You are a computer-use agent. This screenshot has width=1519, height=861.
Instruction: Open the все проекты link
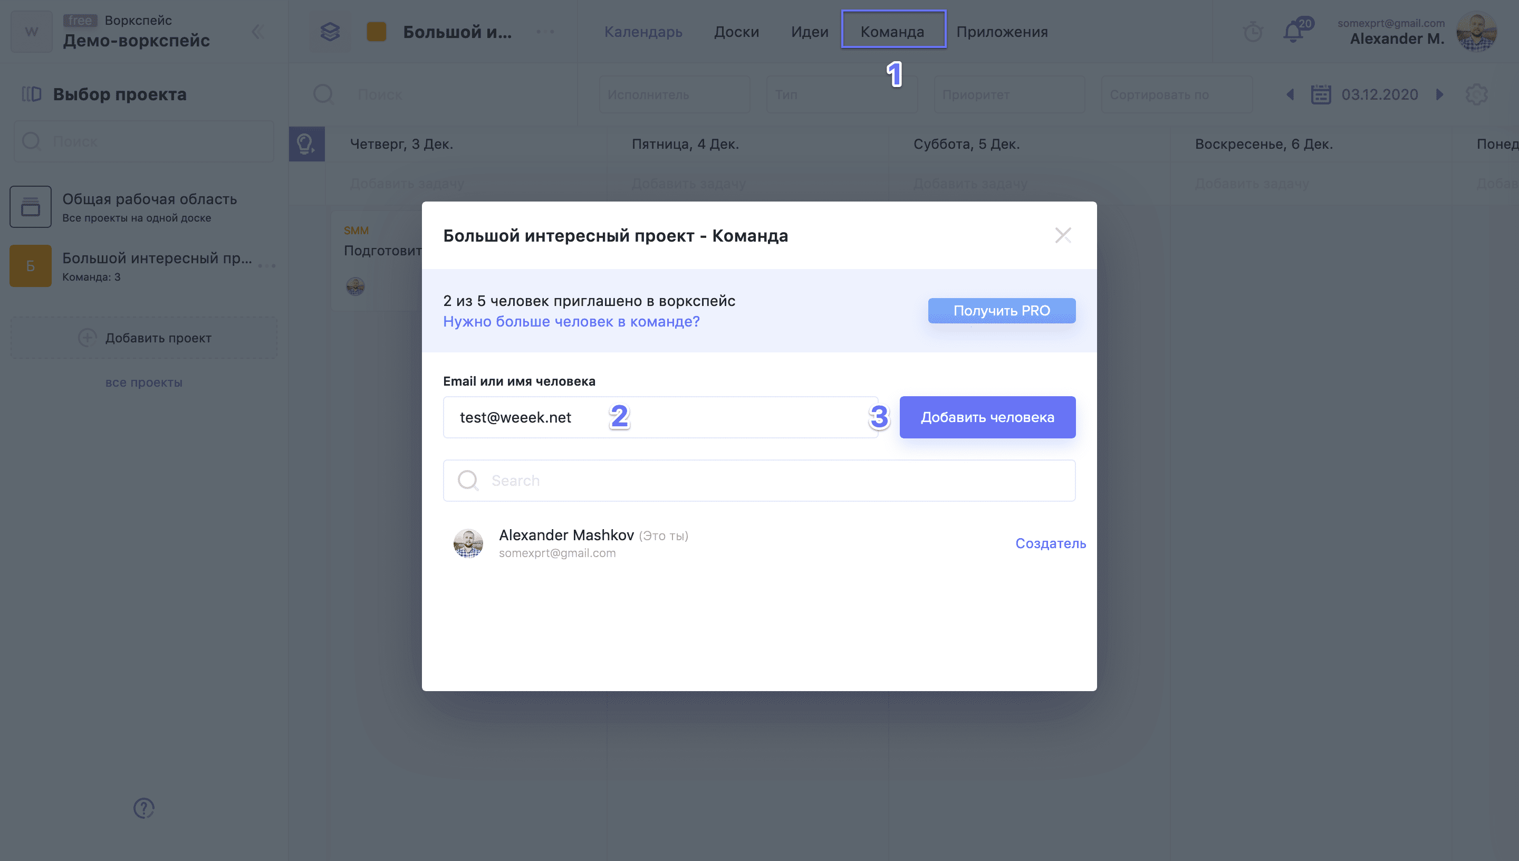coord(143,382)
